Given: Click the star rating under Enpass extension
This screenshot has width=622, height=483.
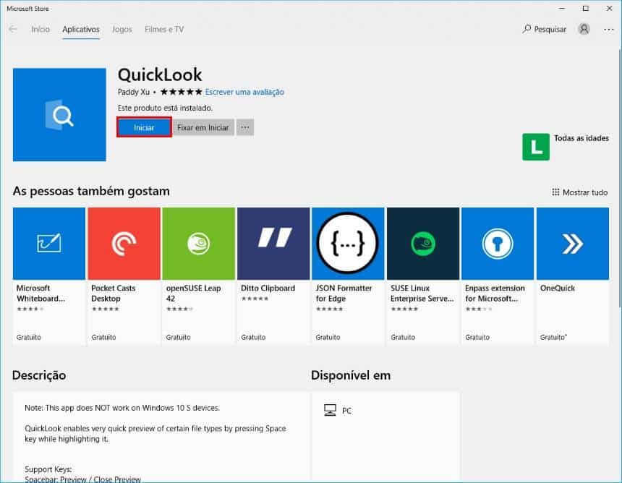Looking at the screenshot, I should pyautogui.click(x=479, y=309).
